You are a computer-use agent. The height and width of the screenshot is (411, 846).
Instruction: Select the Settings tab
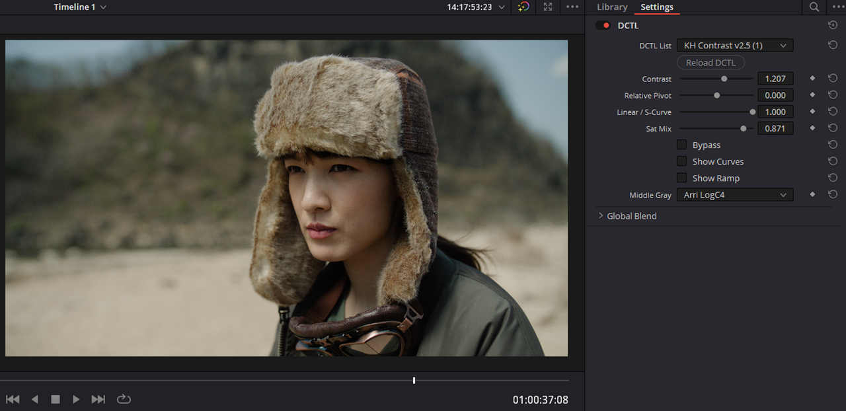(x=657, y=7)
